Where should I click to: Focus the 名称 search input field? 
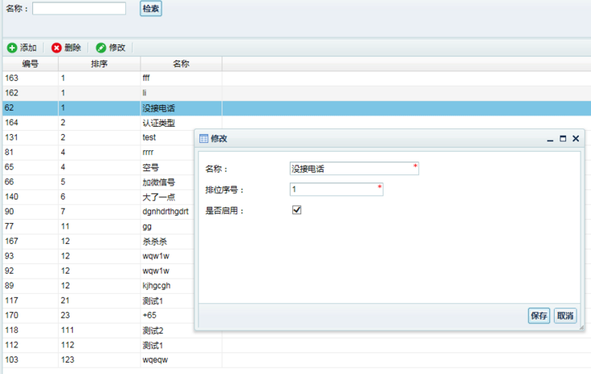[x=79, y=8]
